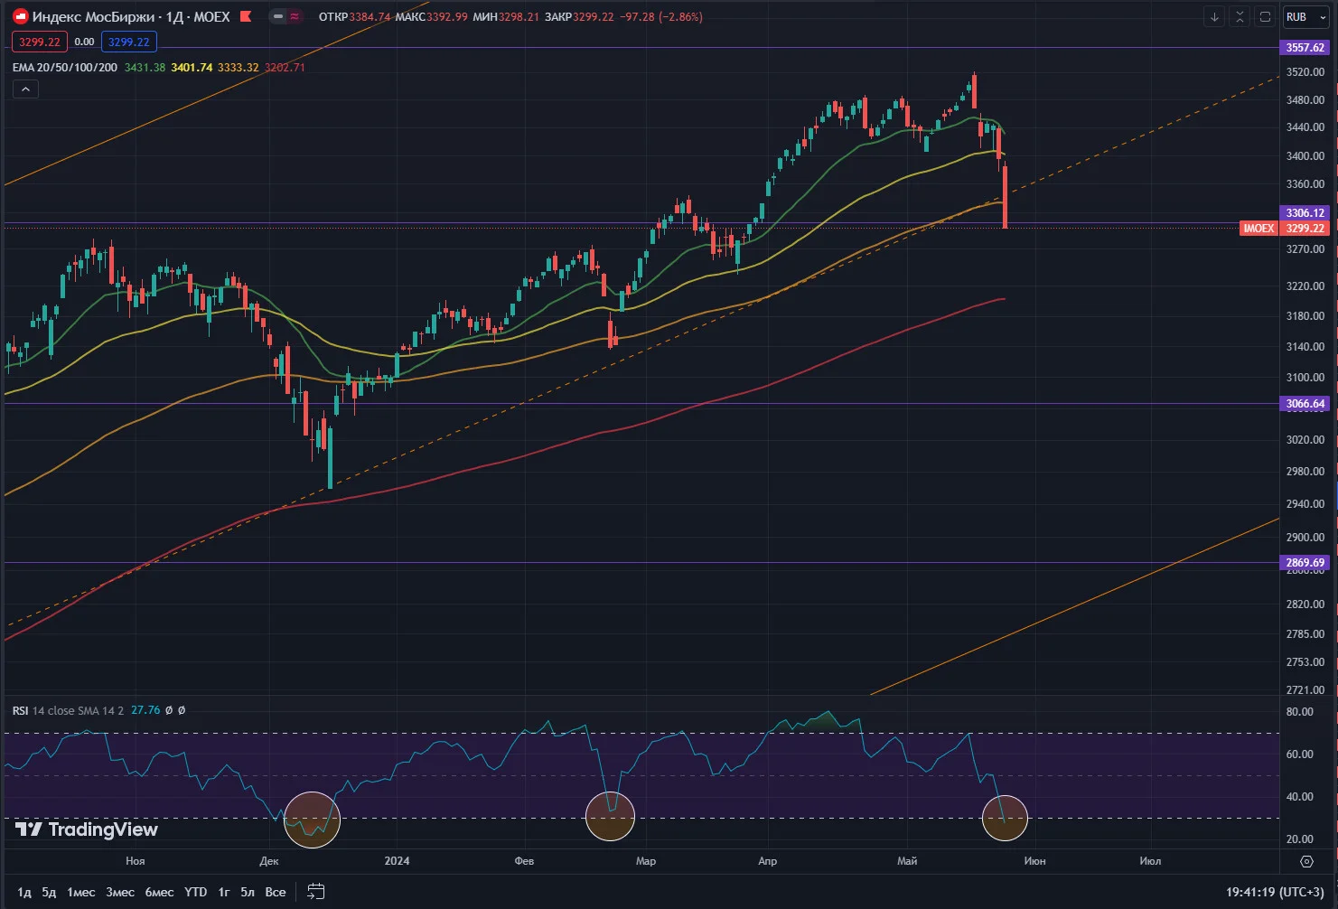1338x909 pixels.
Task: Click the red 3299.22 sell price button
Action: (40, 42)
